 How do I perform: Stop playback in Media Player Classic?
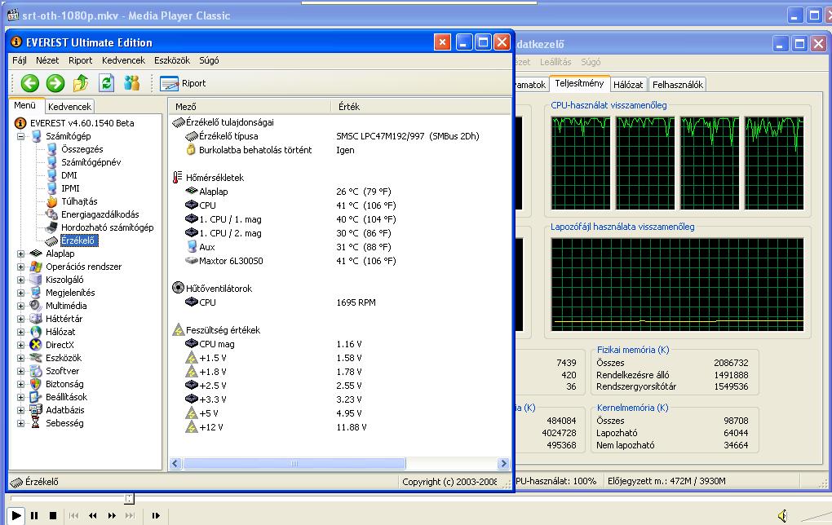52,515
